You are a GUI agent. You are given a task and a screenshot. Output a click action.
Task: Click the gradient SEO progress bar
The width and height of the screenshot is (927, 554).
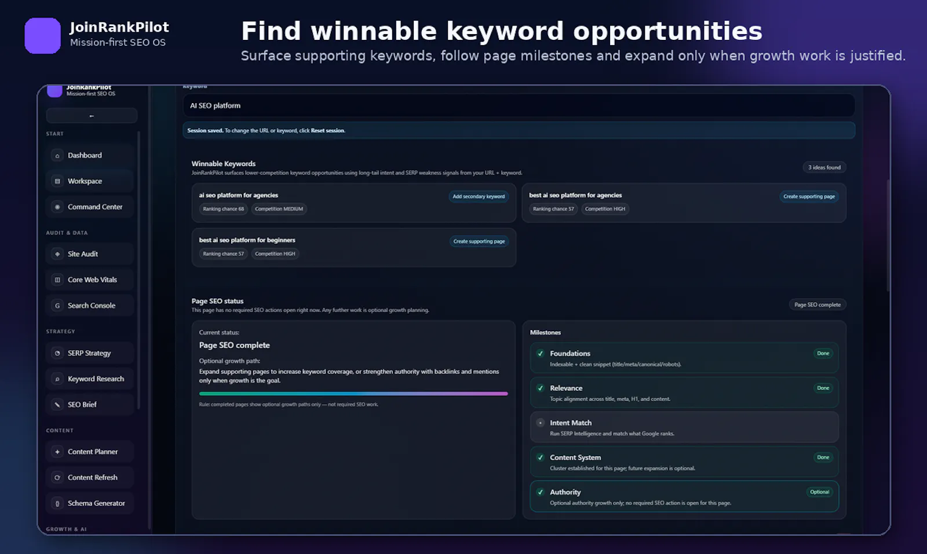coord(353,394)
